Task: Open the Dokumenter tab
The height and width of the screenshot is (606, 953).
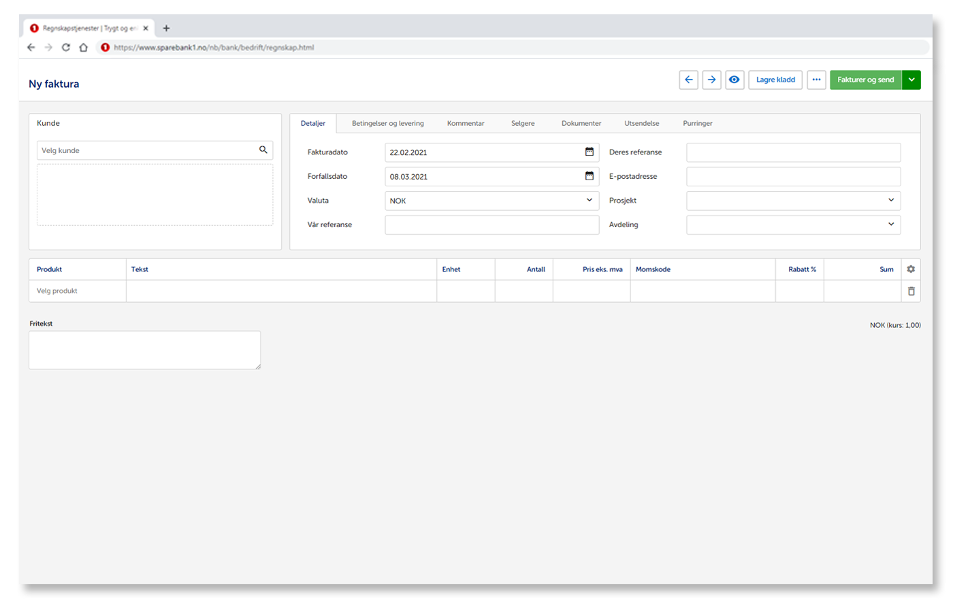Action: coord(581,124)
